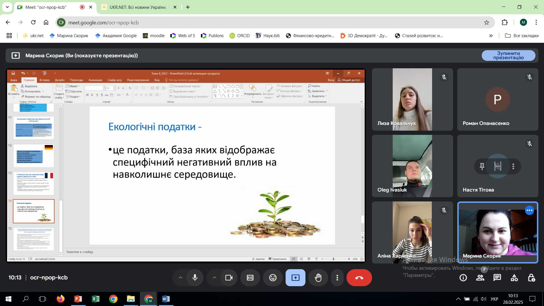Click Формат по образцу
This screenshot has height=306, width=544.
click(36, 97)
